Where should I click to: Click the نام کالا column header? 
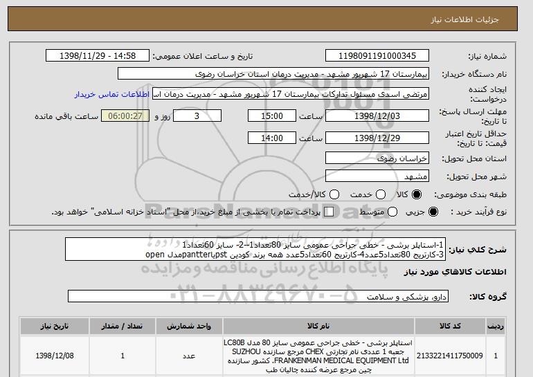[x=318, y=326]
